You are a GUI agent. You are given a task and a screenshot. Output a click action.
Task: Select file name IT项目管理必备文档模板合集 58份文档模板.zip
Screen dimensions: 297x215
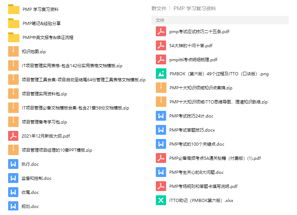(75, 108)
